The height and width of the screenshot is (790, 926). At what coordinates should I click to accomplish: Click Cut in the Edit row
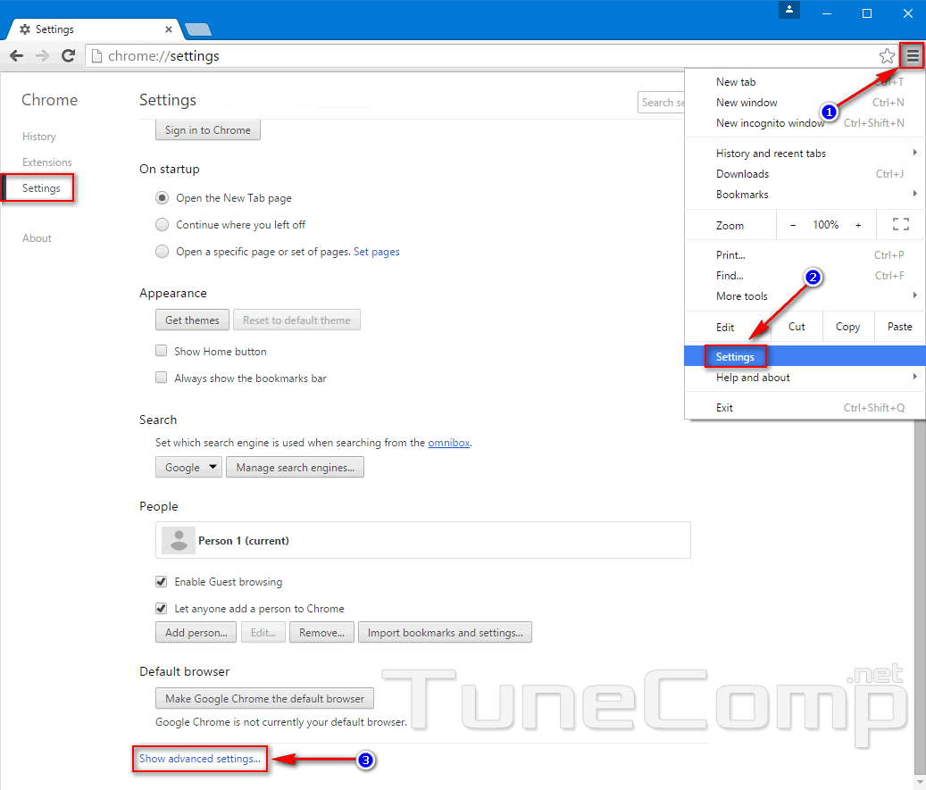click(797, 327)
